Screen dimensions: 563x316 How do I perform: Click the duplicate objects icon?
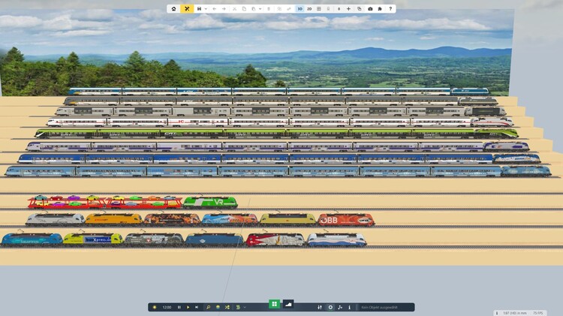click(279, 8)
